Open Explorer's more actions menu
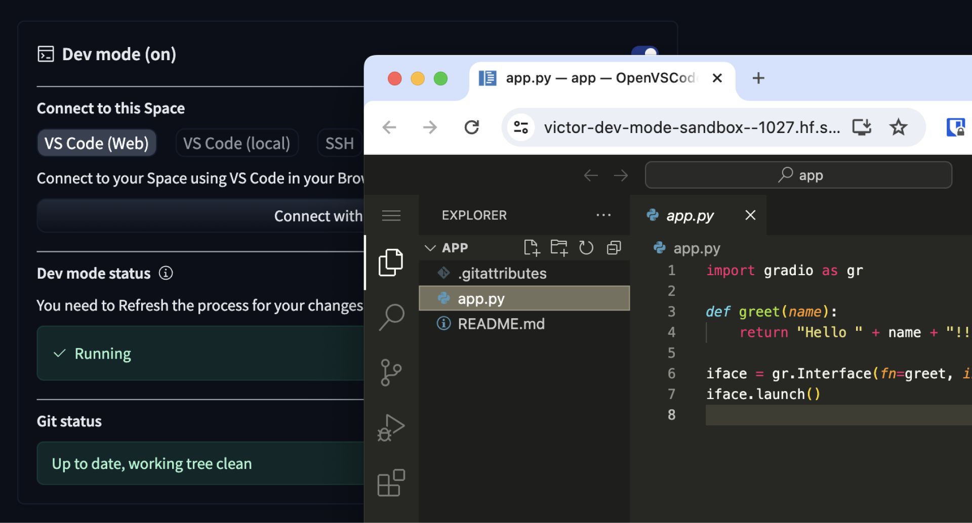The height and width of the screenshot is (523, 972). [x=603, y=215]
